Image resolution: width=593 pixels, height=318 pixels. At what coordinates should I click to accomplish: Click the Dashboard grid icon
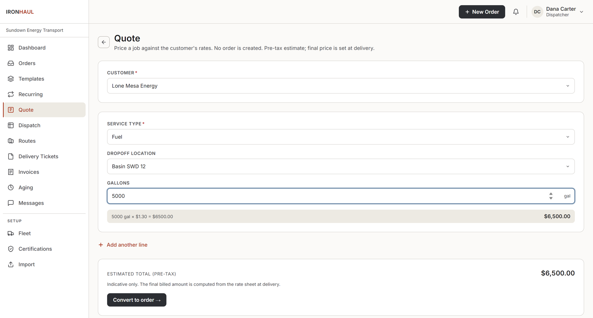(x=11, y=48)
